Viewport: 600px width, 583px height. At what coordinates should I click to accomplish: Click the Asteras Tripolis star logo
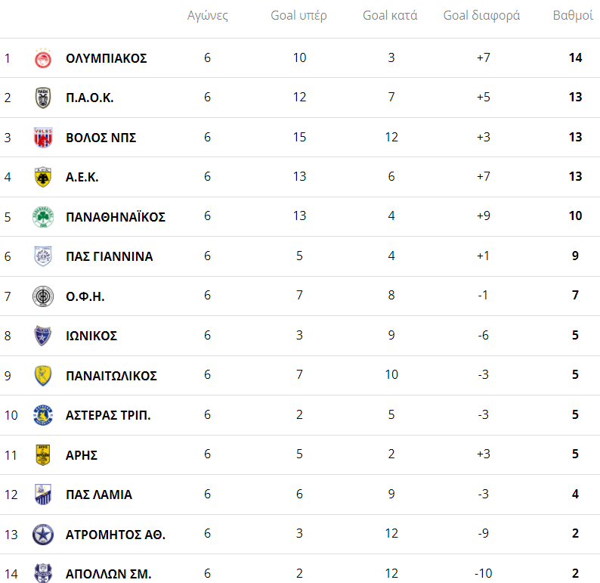pos(43,415)
